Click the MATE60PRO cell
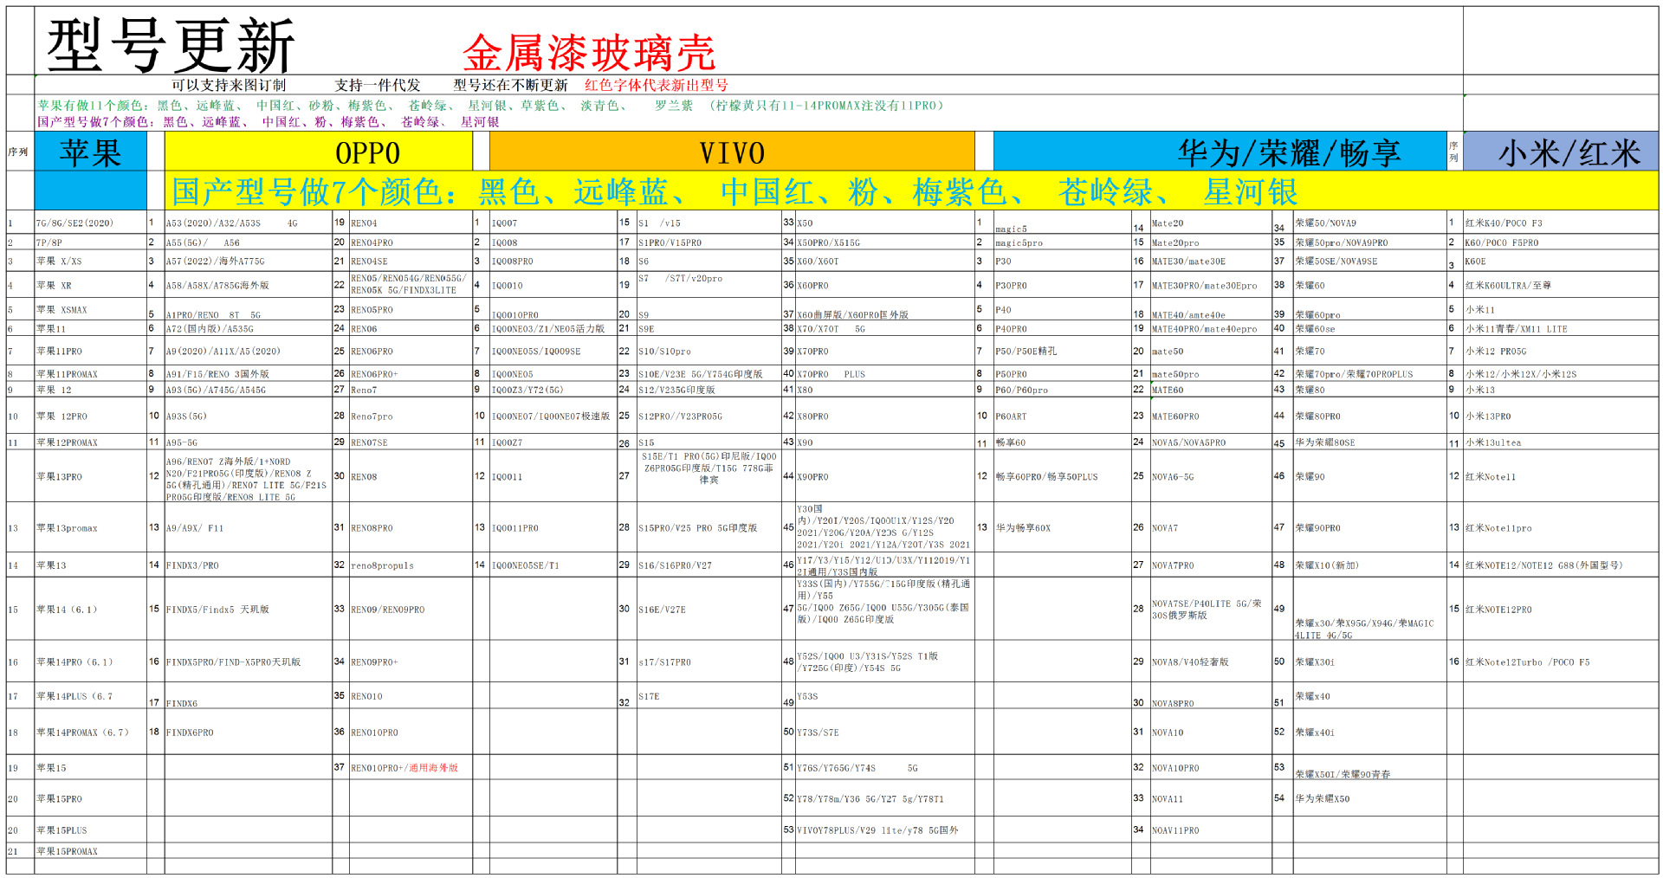The width and height of the screenshot is (1663, 878). [1211, 416]
